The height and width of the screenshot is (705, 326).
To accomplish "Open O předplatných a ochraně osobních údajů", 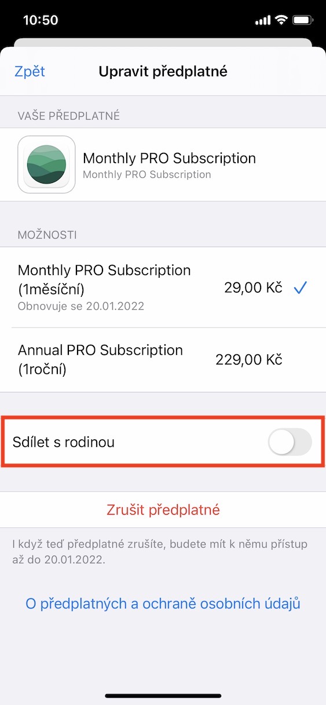I will click(x=163, y=604).
